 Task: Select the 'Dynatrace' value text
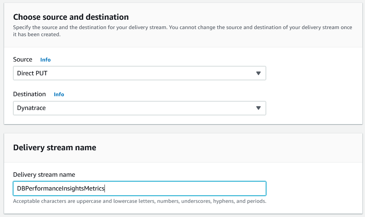pos(31,108)
